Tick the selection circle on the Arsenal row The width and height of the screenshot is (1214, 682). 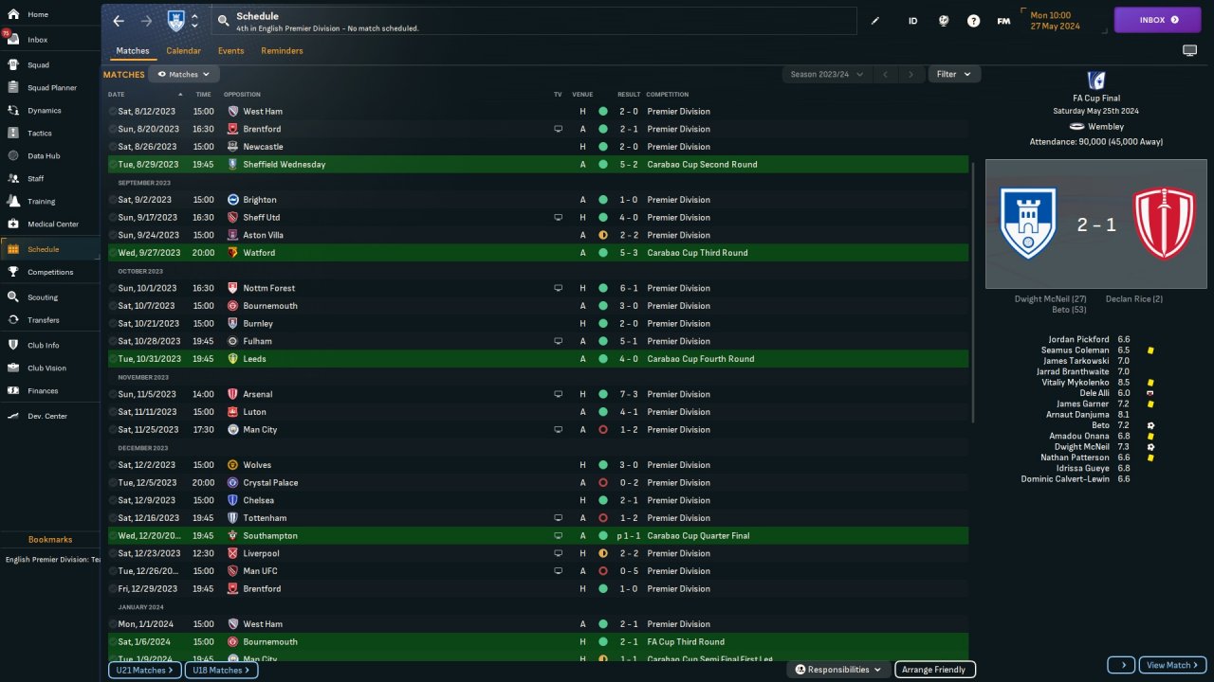(112, 394)
